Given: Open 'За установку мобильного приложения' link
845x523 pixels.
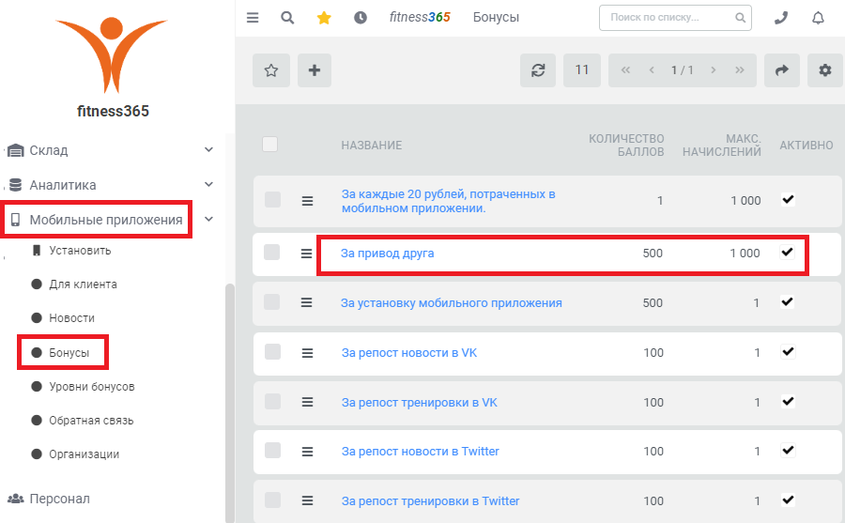Looking at the screenshot, I should (451, 303).
